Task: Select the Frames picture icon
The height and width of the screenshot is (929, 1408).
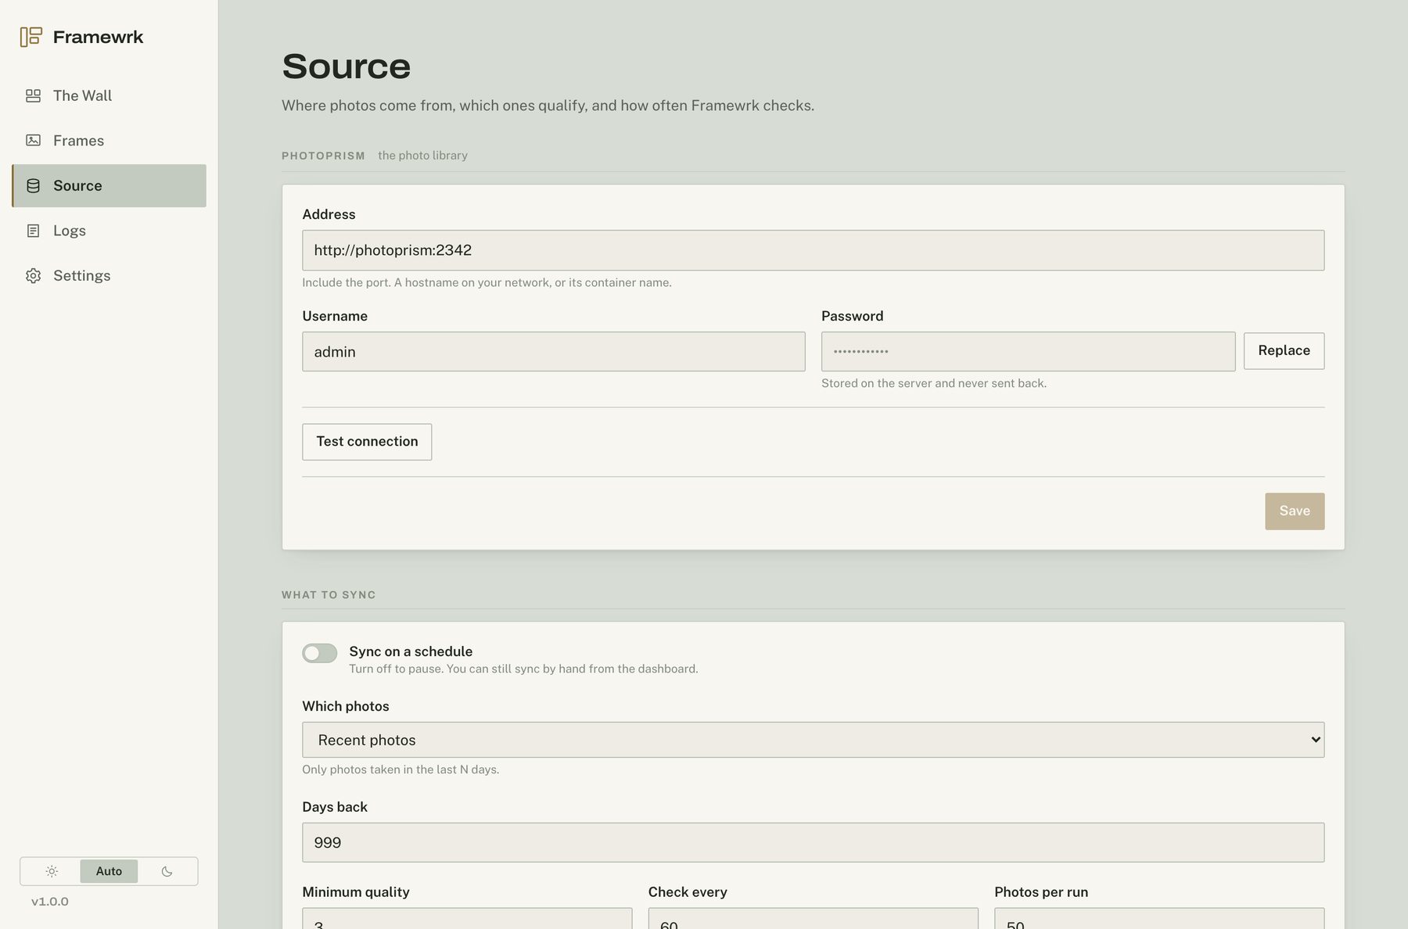Action: point(33,141)
